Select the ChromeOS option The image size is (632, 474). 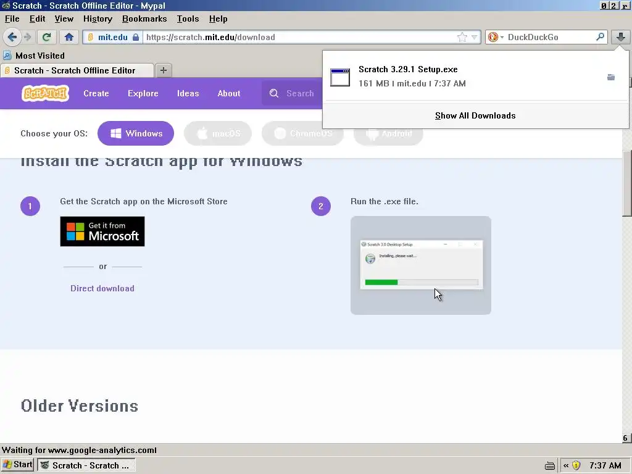click(302, 133)
